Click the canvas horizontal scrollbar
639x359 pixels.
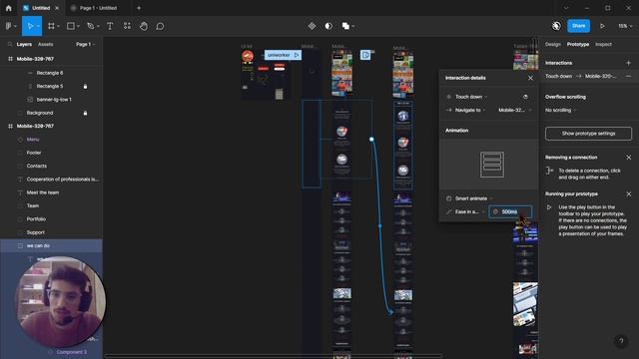point(273,356)
